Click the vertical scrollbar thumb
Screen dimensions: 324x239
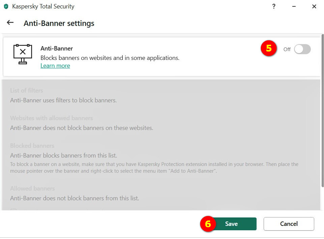click(322, 111)
